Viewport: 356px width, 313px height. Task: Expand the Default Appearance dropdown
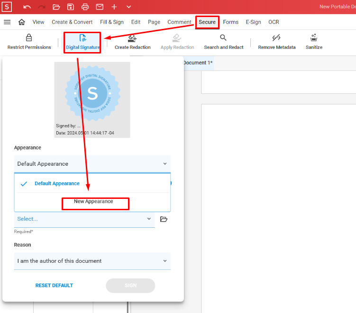92,164
